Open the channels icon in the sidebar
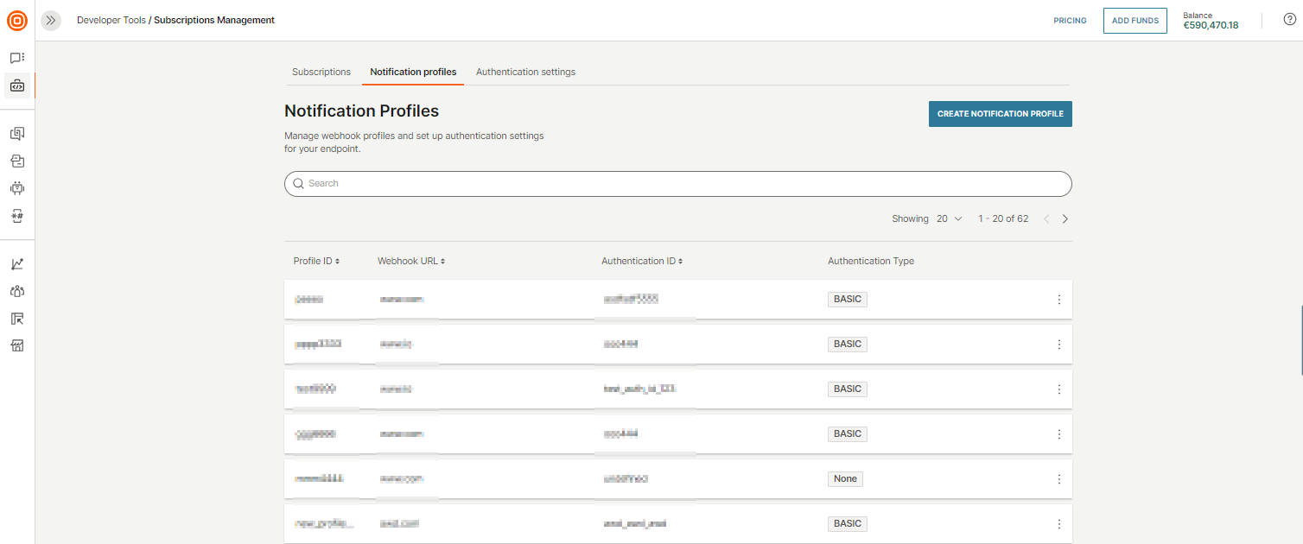Screen dimensions: 1303x544 [x=16, y=133]
